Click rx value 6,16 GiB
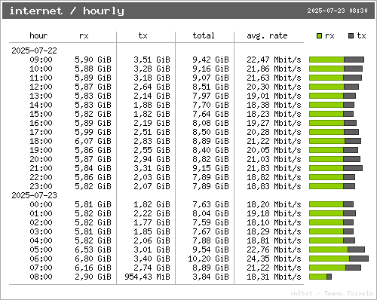377x300 pixels. [x=93, y=268]
